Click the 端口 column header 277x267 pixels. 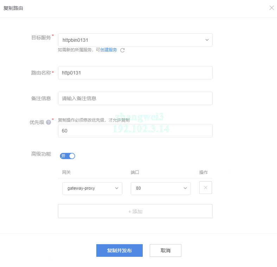tap(135, 172)
